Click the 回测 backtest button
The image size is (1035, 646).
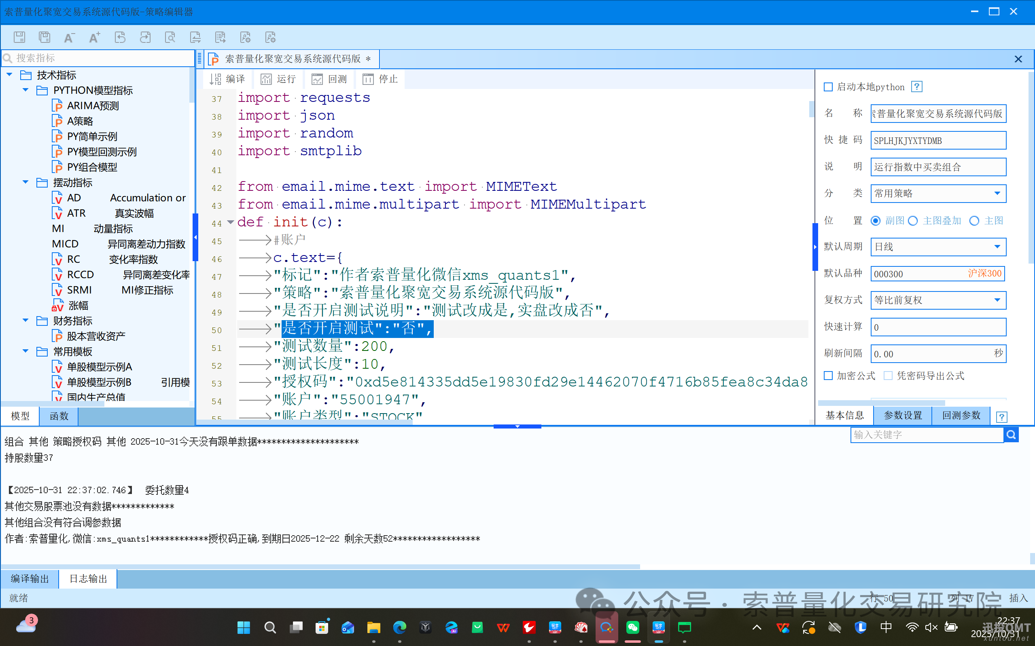point(329,79)
